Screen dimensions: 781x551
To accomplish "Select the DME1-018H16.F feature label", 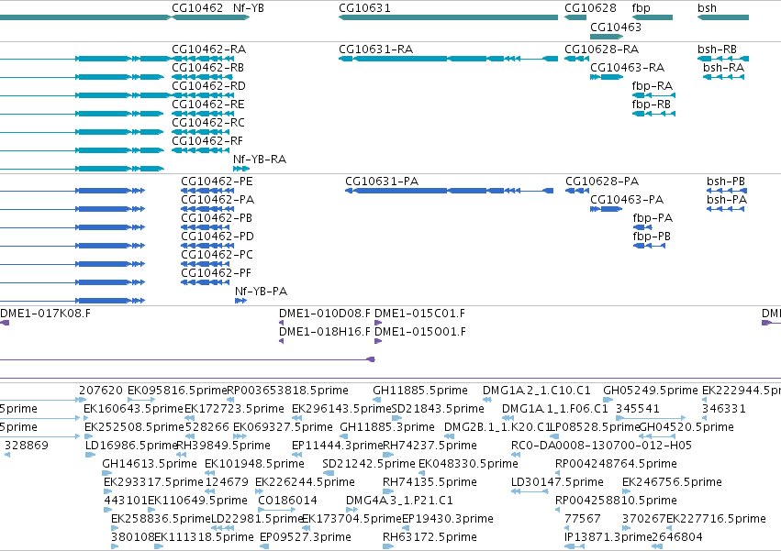I will [x=325, y=332].
